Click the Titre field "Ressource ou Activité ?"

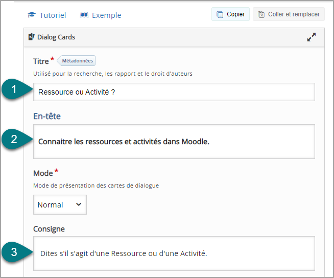click(174, 92)
